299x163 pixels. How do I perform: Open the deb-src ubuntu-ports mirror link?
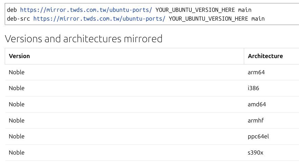99,19
